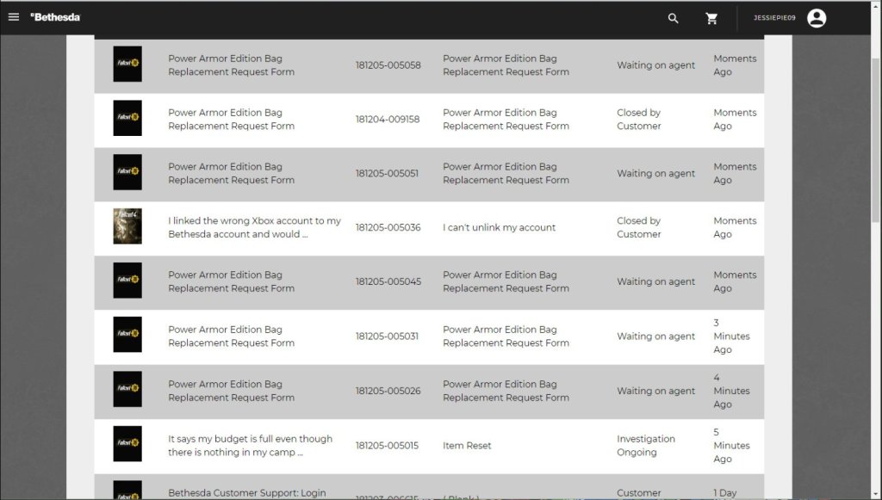Open the user profile avatar
The width and height of the screenshot is (882, 500).
817,18
